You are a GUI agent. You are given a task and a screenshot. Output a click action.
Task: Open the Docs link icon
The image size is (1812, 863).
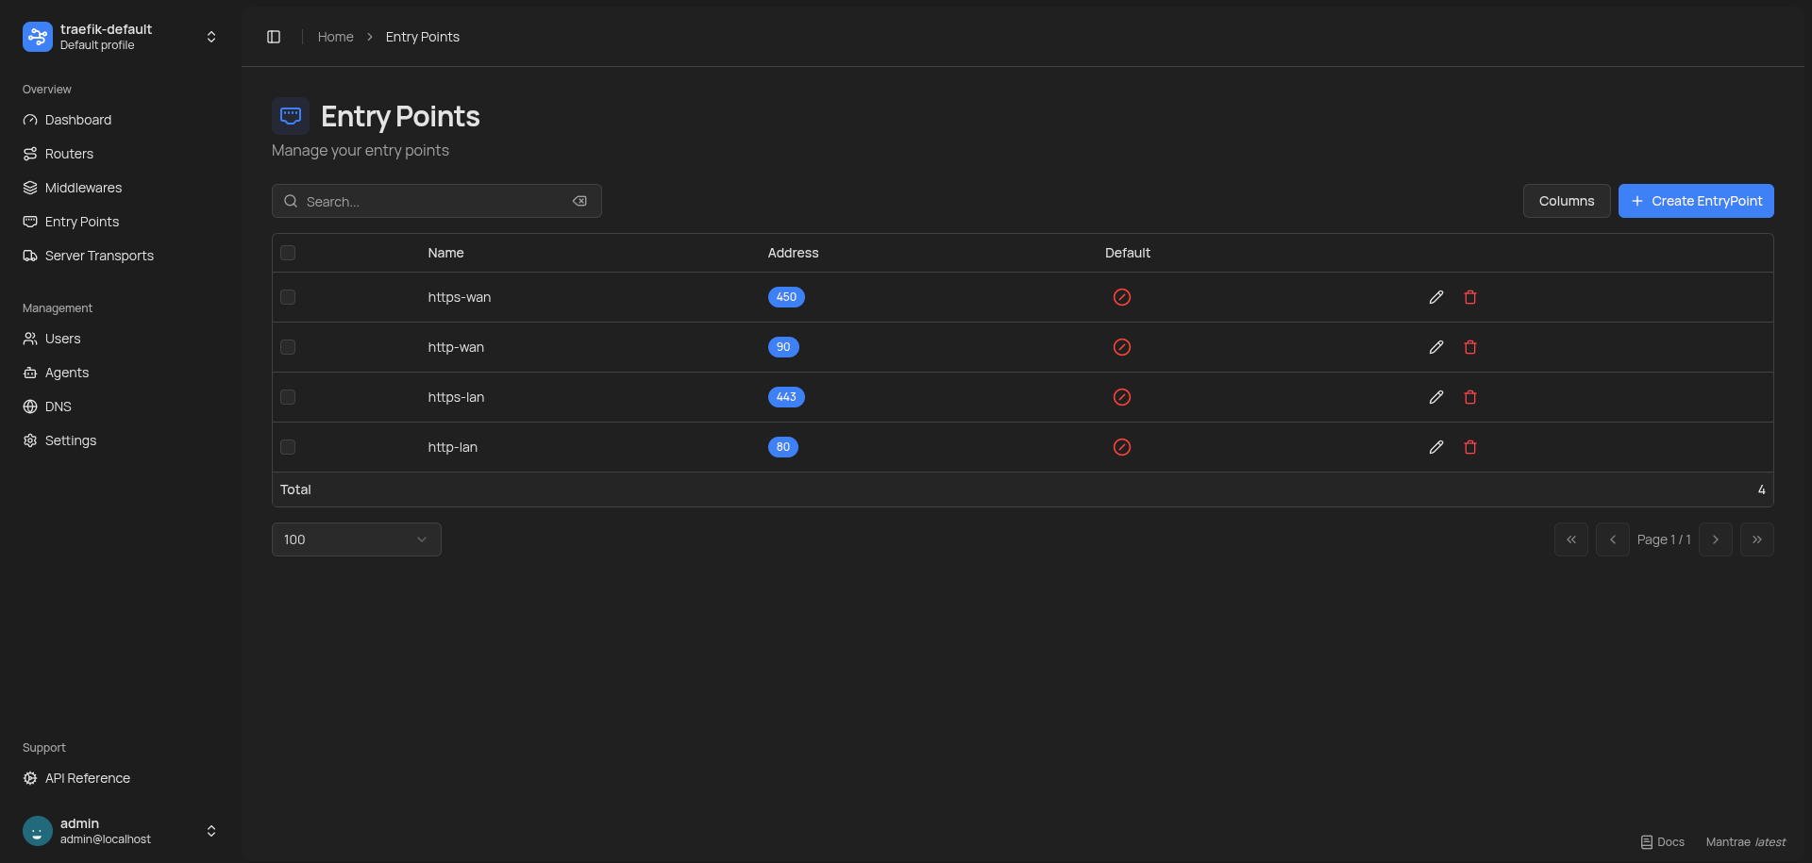click(x=1647, y=842)
